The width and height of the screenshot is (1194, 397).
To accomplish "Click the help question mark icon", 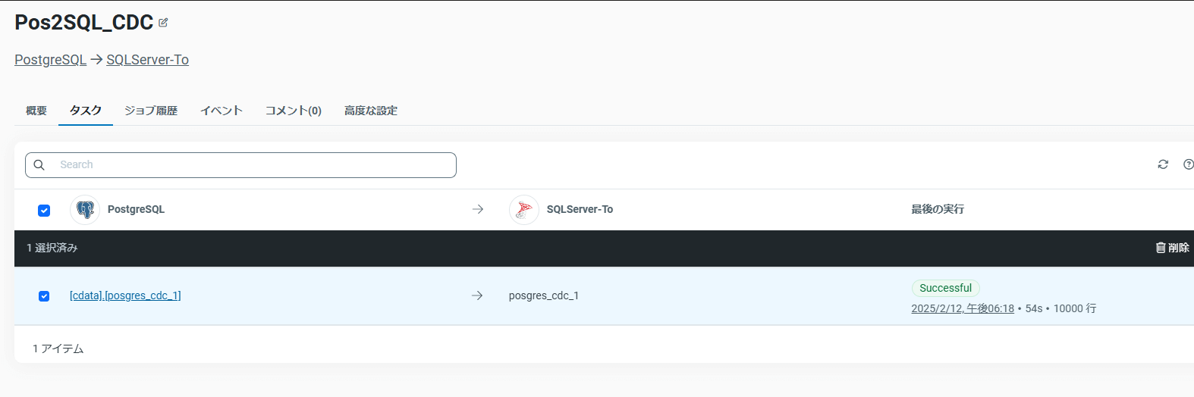I will tap(1188, 164).
